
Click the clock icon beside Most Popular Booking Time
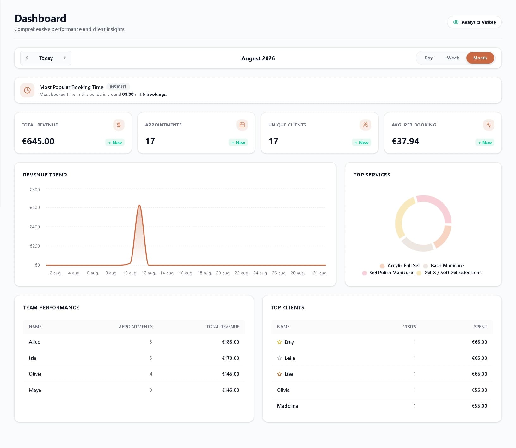pyautogui.click(x=28, y=90)
